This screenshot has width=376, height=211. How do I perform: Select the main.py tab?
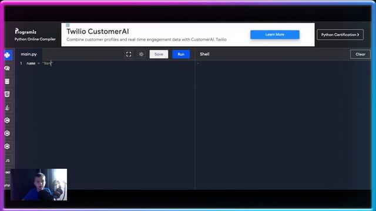29,55
